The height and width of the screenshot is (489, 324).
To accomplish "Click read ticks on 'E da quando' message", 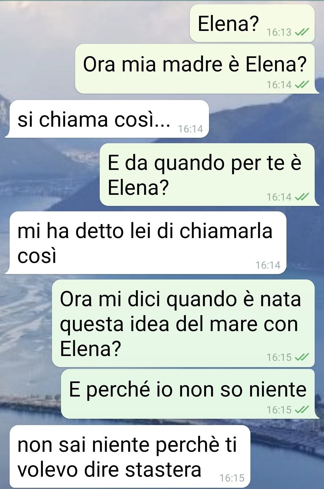I will tap(302, 197).
